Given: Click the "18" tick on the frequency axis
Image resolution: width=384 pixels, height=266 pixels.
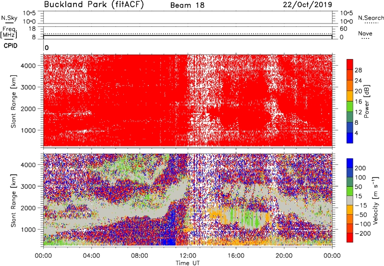Looking at the screenshot, I should [32, 29].
